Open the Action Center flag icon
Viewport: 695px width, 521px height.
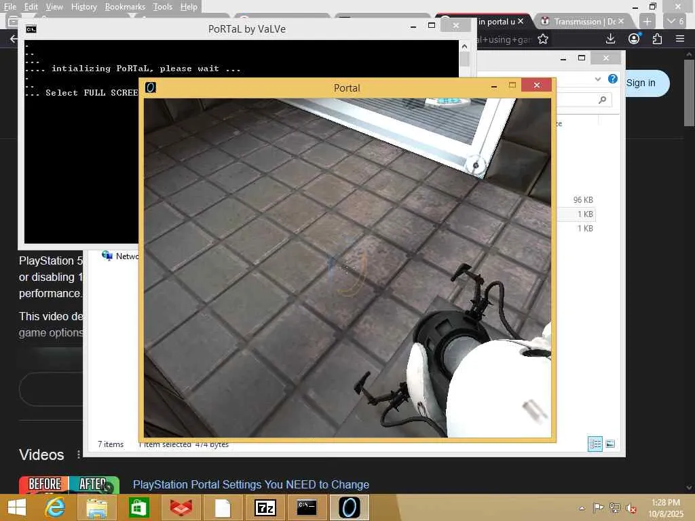click(x=598, y=507)
